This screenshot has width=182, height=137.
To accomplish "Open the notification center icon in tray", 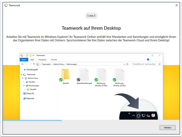I will point(153,116).
